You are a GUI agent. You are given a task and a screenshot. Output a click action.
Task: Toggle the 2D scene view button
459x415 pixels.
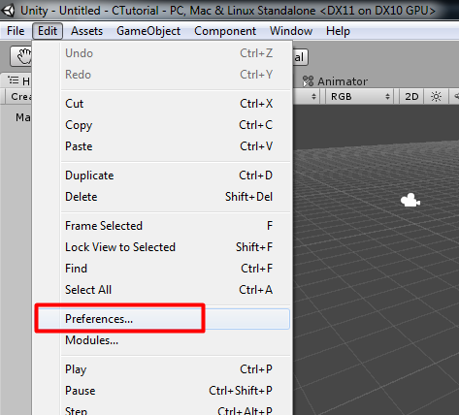[411, 97]
